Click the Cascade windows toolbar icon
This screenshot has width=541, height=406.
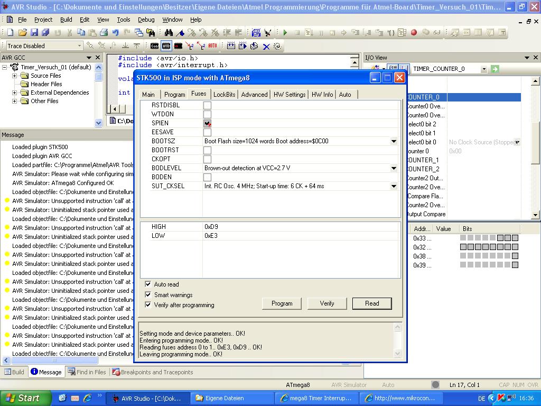[x=139, y=32]
